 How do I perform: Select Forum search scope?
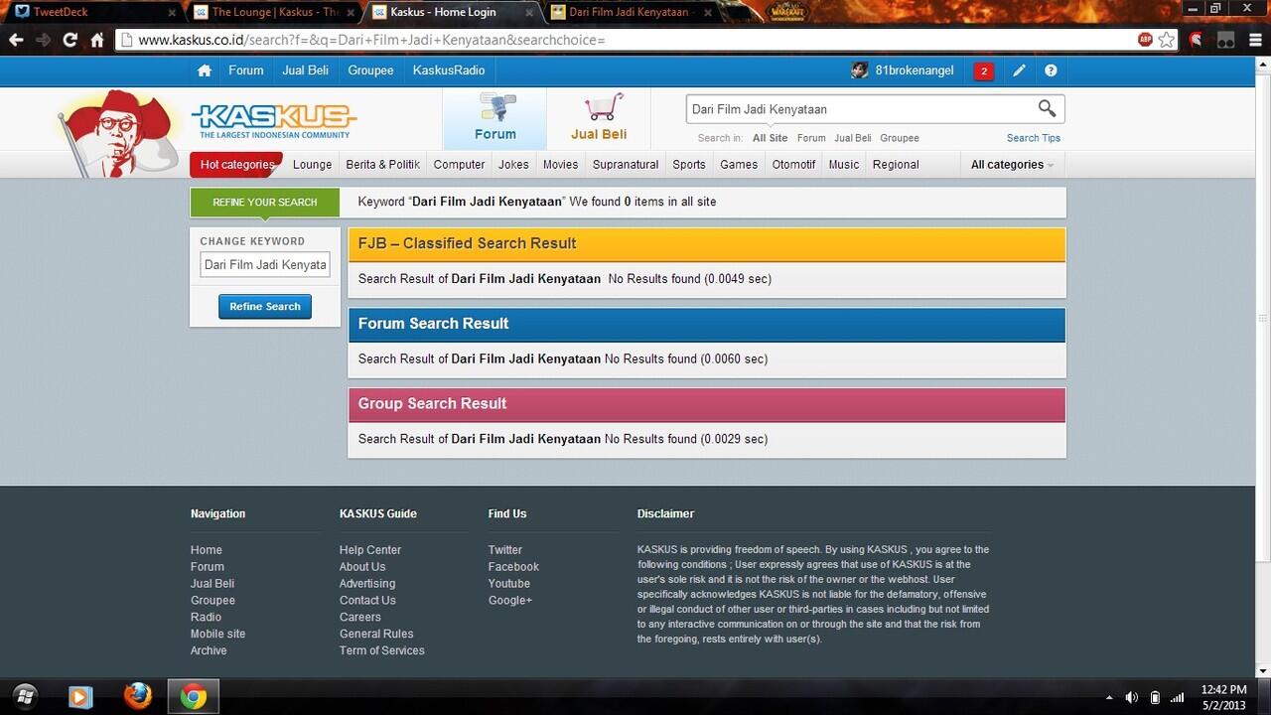[811, 138]
